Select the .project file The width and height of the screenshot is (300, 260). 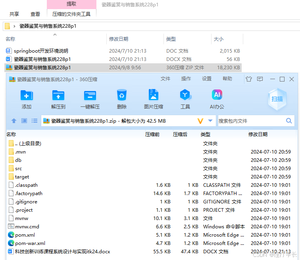tap(21, 210)
